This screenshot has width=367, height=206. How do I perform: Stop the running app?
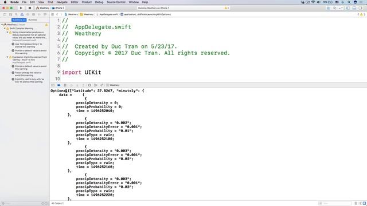(30, 8)
